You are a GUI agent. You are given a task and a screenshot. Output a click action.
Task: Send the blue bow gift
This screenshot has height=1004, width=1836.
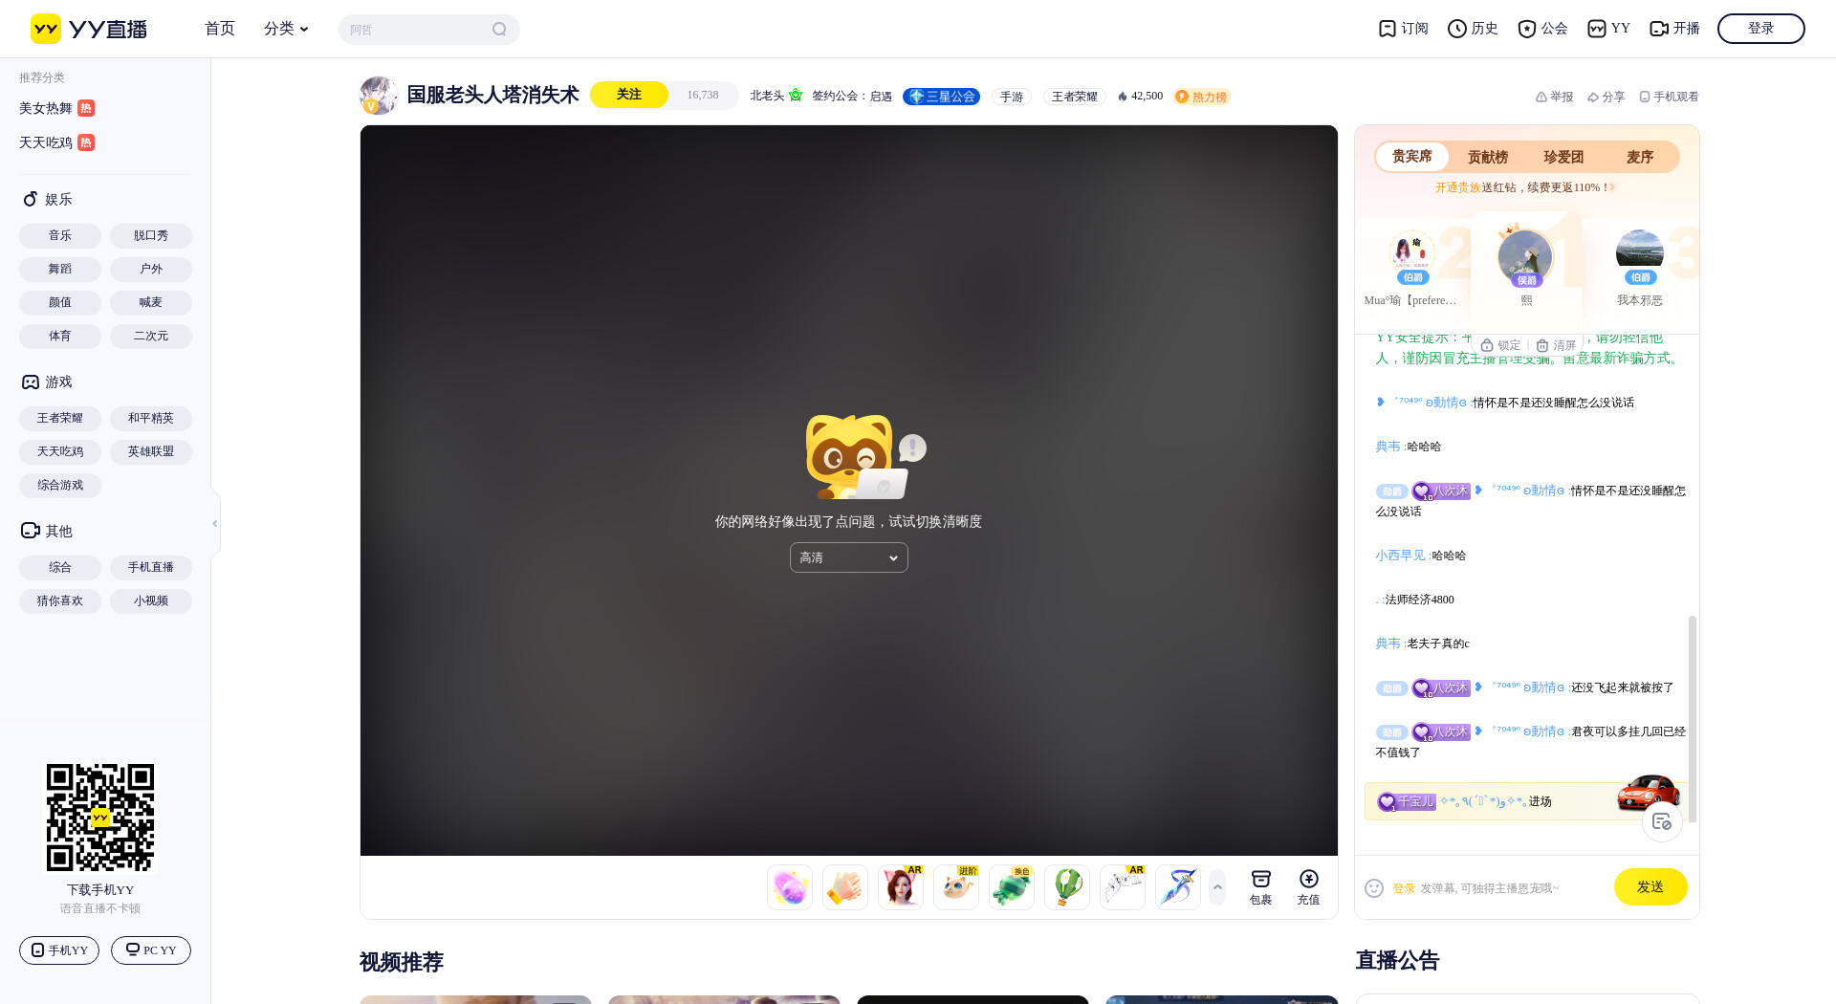(x=1178, y=887)
